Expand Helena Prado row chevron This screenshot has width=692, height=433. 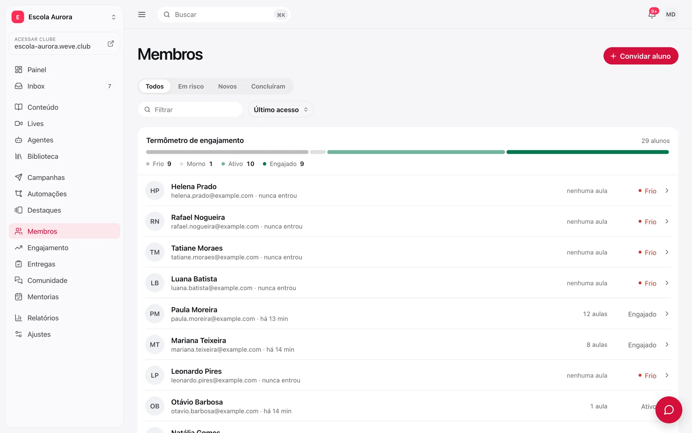tap(667, 191)
